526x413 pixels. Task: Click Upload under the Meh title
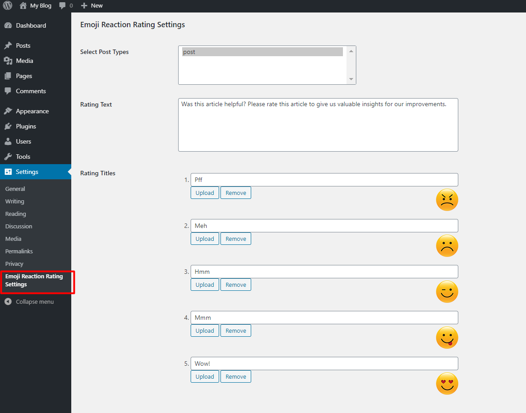(204, 239)
